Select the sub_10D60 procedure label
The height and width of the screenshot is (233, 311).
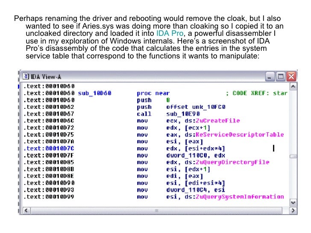pyautogui.click(x=94, y=93)
